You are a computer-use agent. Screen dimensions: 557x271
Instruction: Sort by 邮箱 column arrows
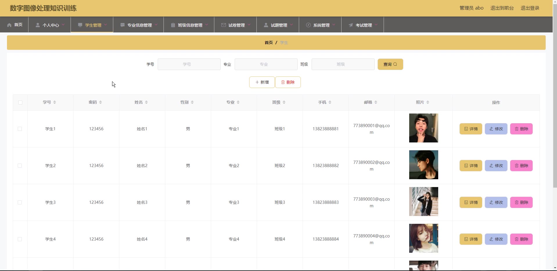click(376, 102)
